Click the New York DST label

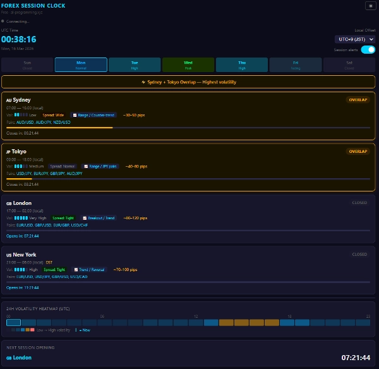pos(49,262)
